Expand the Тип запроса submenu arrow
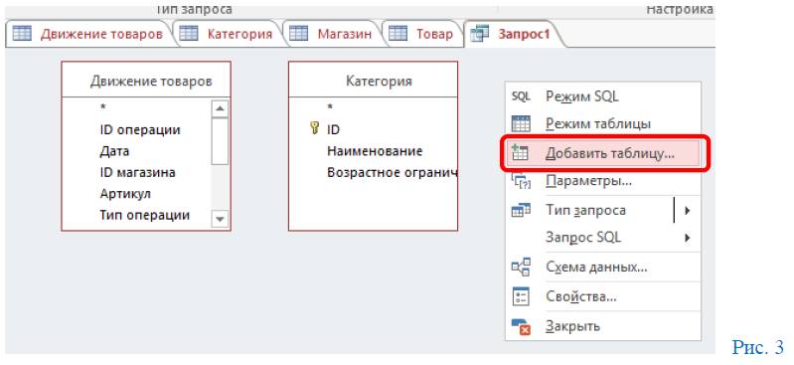This screenshot has height=365, width=794. coord(687,210)
